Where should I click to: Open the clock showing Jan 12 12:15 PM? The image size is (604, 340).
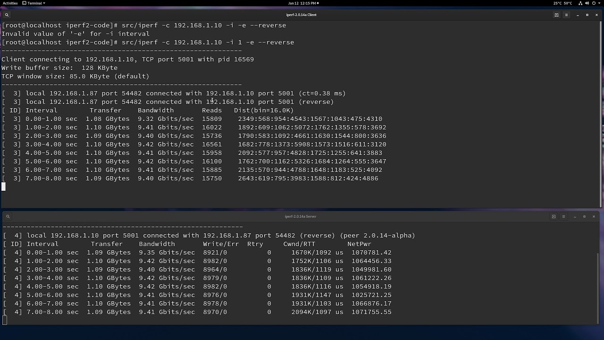[303, 3]
